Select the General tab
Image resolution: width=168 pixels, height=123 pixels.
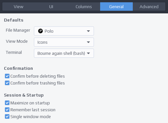click(116, 7)
